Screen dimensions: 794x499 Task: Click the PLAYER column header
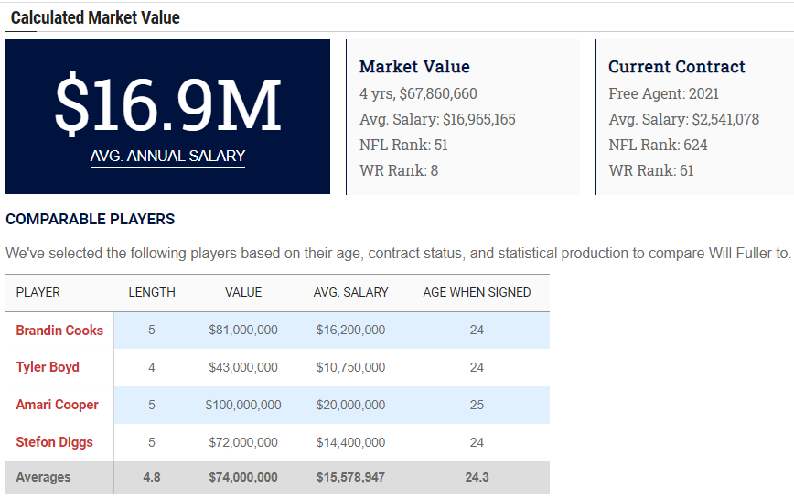(38, 292)
